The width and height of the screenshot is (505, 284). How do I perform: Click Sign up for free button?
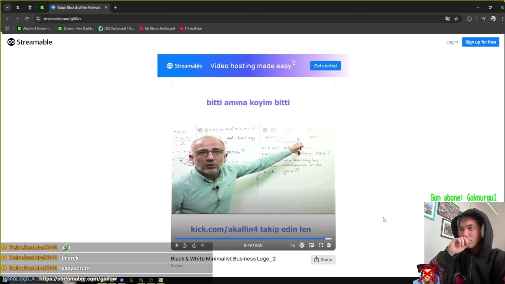(x=480, y=42)
